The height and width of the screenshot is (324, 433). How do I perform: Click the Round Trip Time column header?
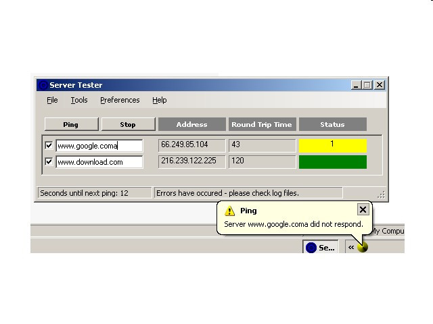[262, 124]
